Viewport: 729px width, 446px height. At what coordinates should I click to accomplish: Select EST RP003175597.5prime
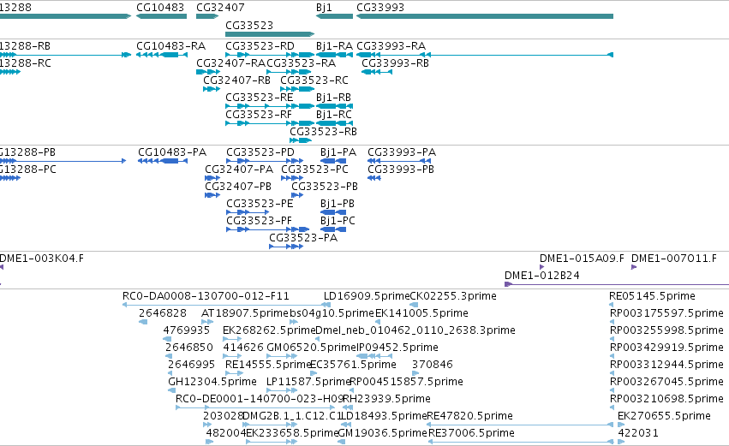(612, 323)
